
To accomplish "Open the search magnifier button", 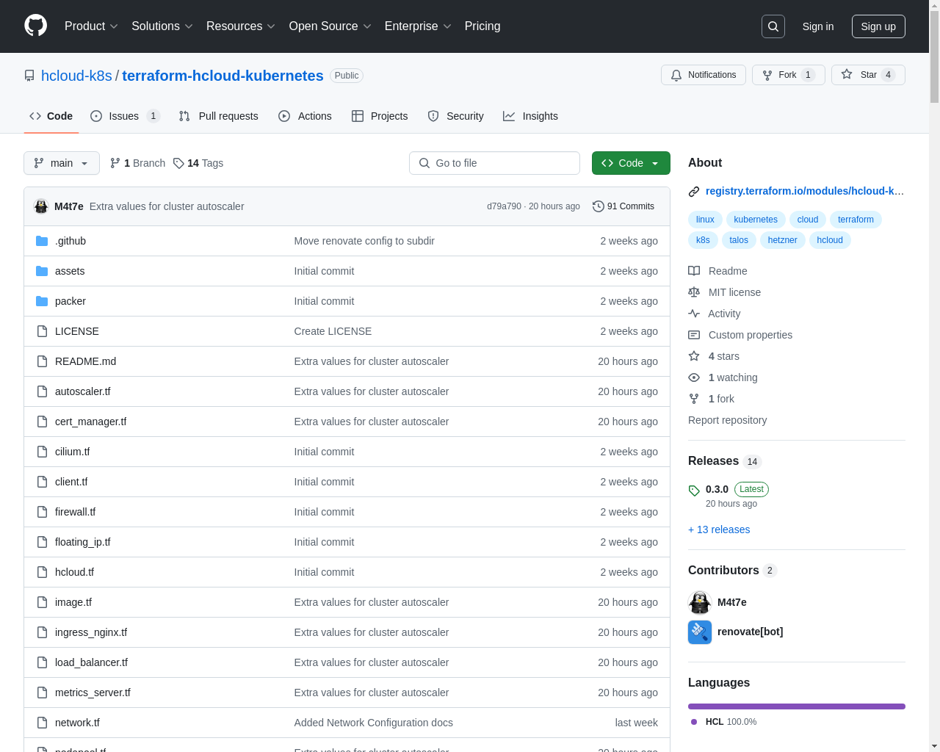I will (x=773, y=26).
